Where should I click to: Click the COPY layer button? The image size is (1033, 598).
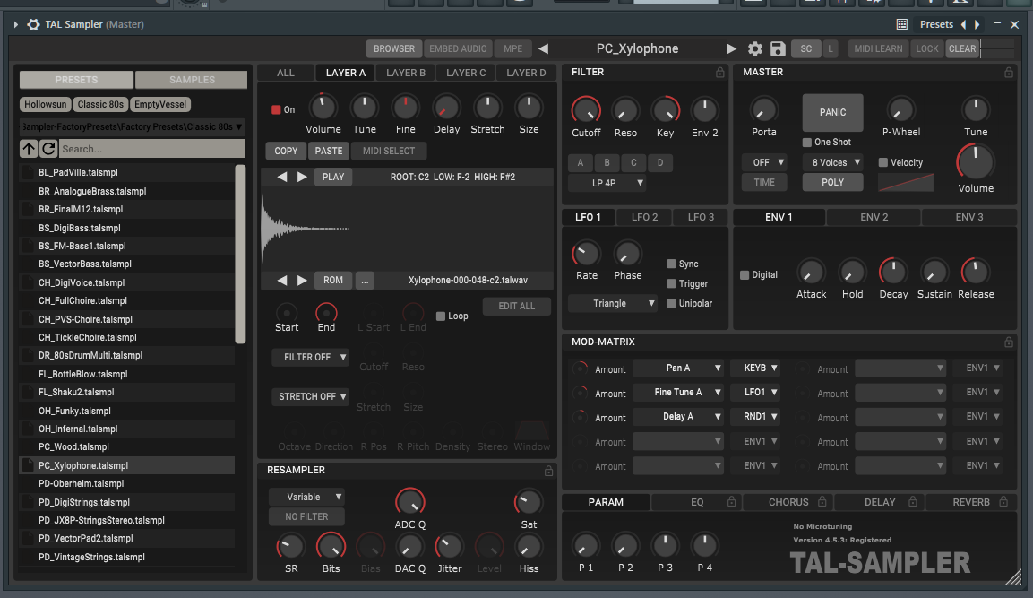pos(286,151)
